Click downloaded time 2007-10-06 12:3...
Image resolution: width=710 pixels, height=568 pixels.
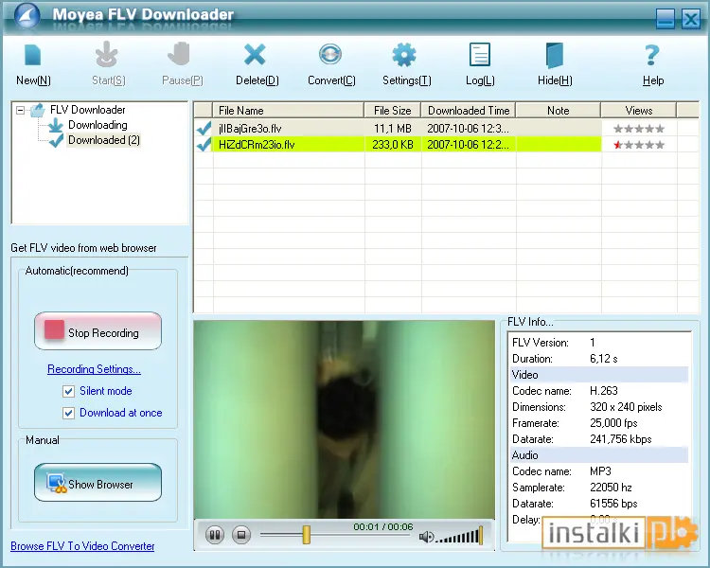[468, 129]
